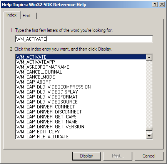The image size is (167, 164).
Task: Click the scroll up arrow in list
Action: coord(149,57)
